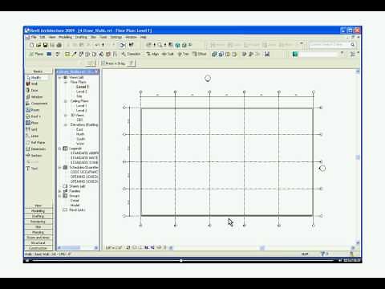Select the Wall tool
The image size is (385, 289).
32,83
